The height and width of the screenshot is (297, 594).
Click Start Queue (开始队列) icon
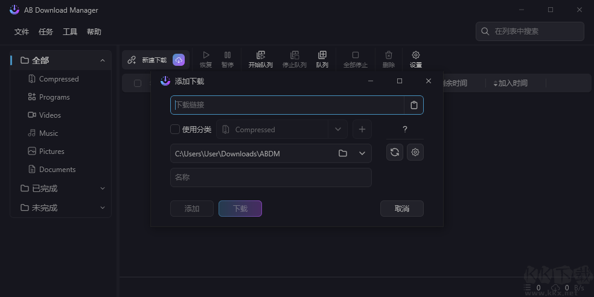tap(261, 56)
